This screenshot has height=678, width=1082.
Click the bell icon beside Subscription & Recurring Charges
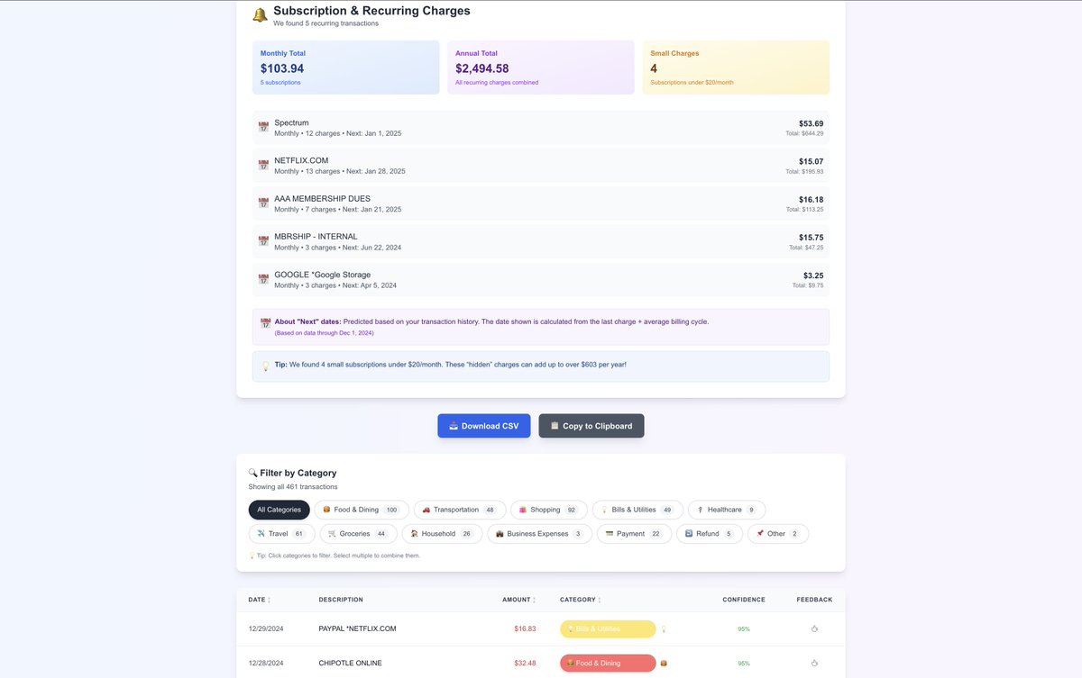(x=260, y=15)
